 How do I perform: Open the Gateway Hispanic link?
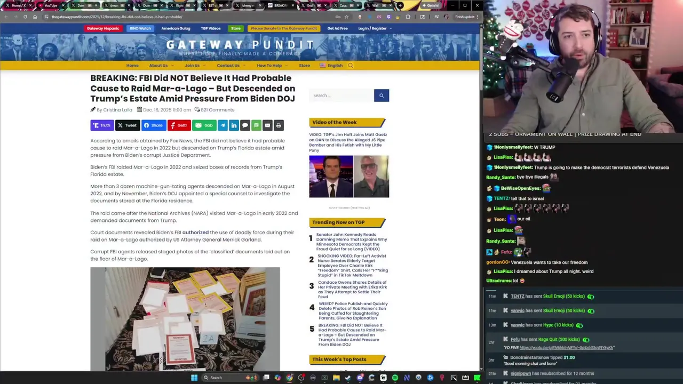coord(103,28)
